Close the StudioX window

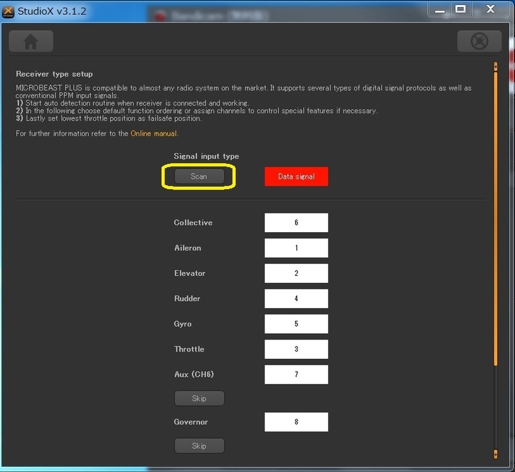[x=491, y=9]
